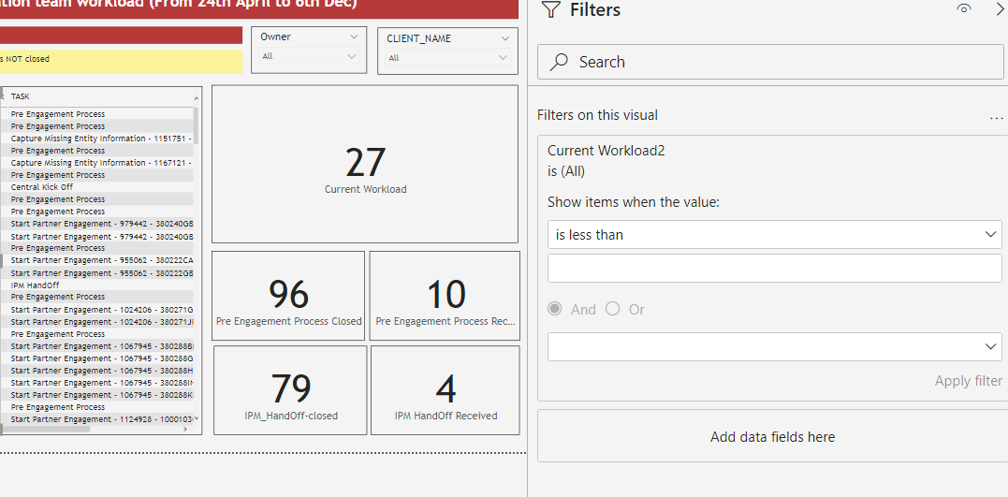
Task: Click Apply filter
Action: point(968,381)
